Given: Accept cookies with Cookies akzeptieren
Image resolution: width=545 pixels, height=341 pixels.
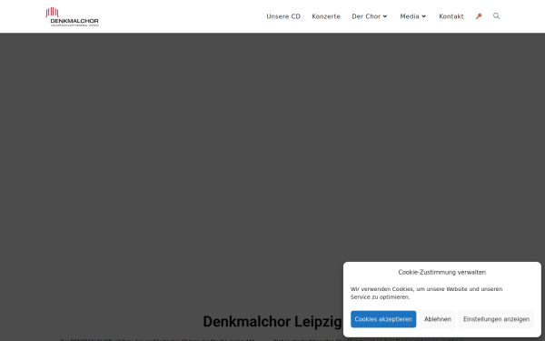Looking at the screenshot, I should tap(383, 319).
